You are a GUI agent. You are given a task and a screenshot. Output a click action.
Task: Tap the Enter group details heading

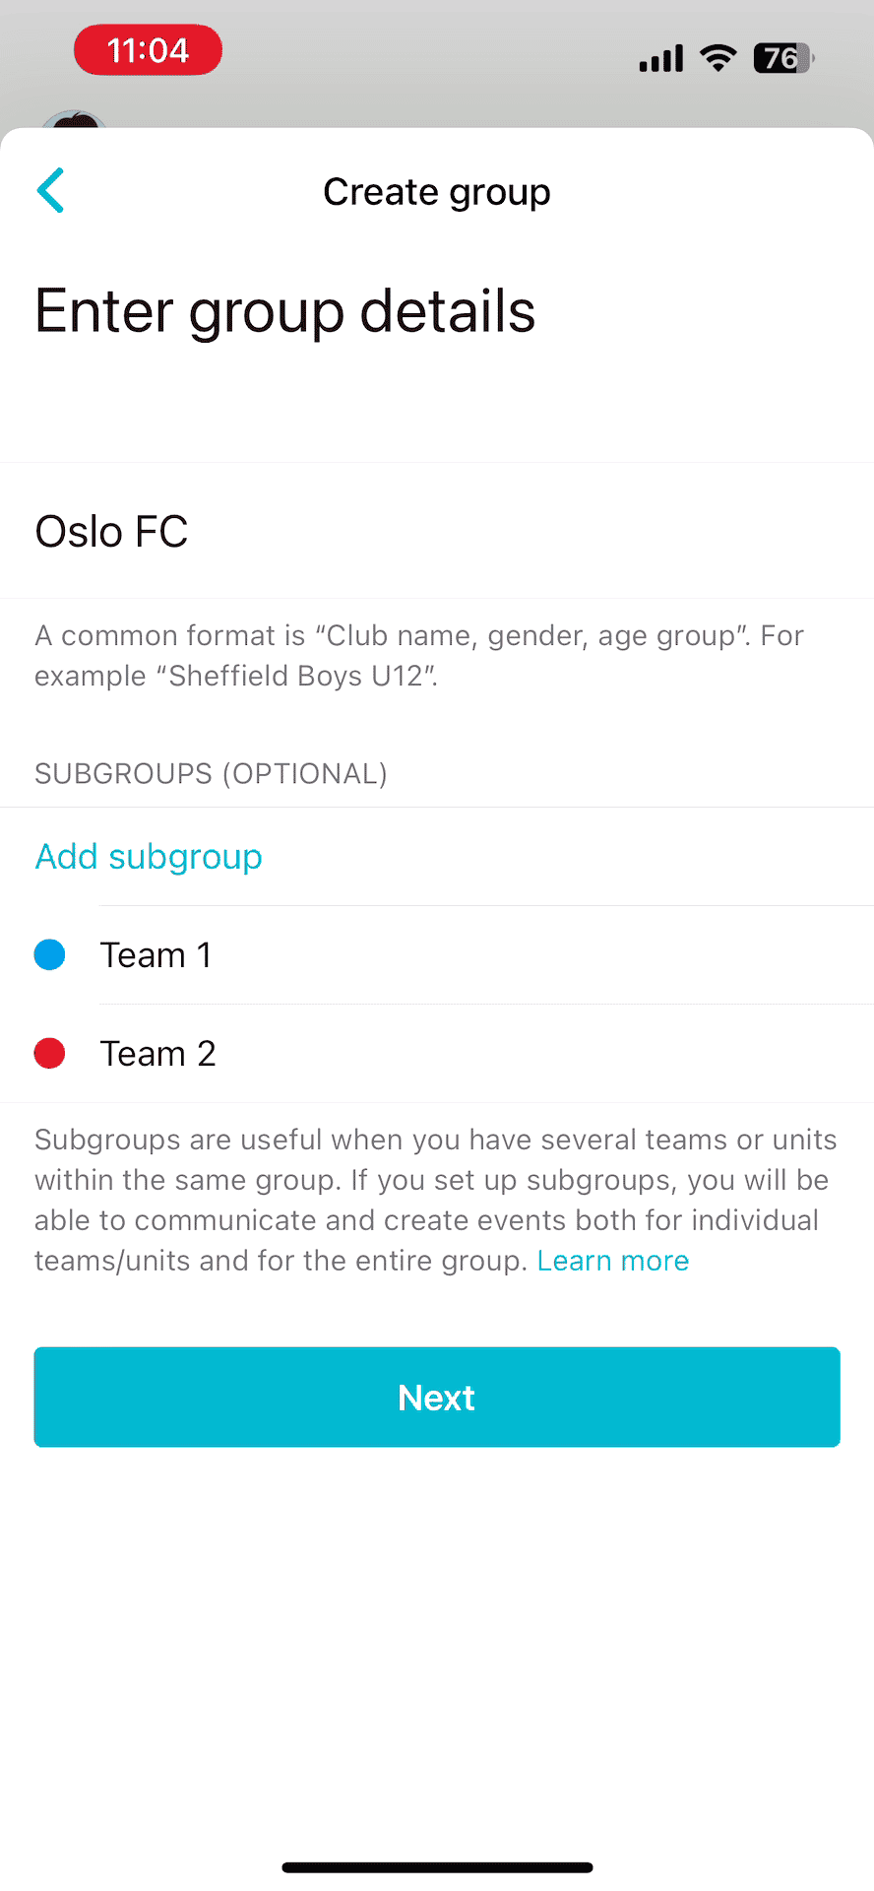point(285,311)
